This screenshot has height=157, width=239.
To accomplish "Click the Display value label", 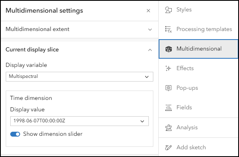I will (x=27, y=109).
